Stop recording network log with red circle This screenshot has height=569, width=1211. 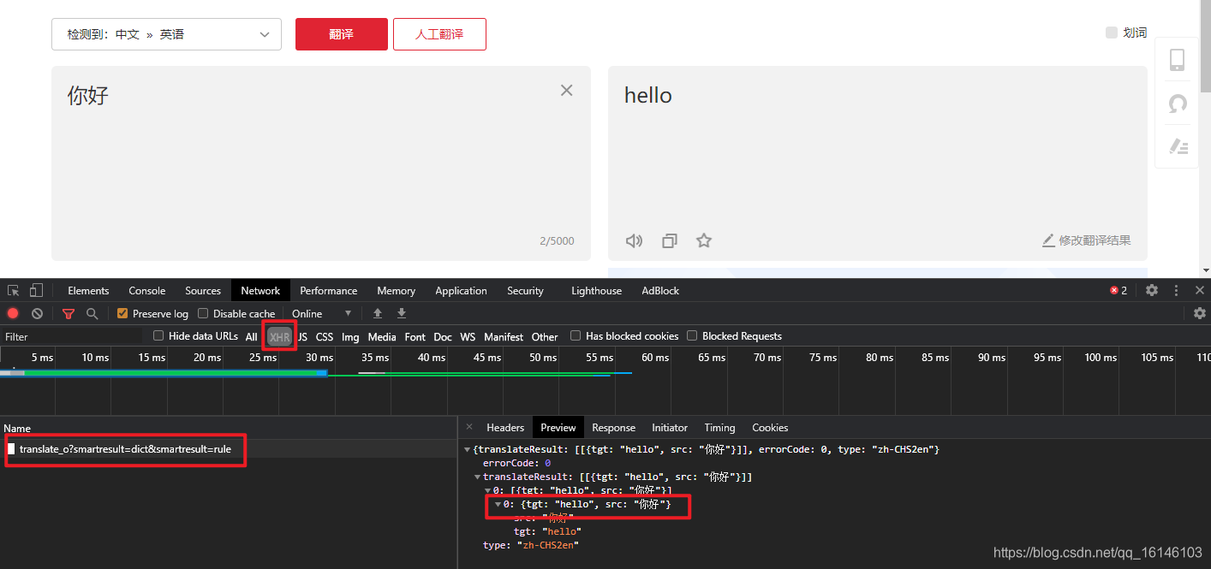tap(13, 313)
